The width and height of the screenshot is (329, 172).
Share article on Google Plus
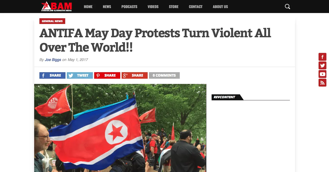click(135, 75)
